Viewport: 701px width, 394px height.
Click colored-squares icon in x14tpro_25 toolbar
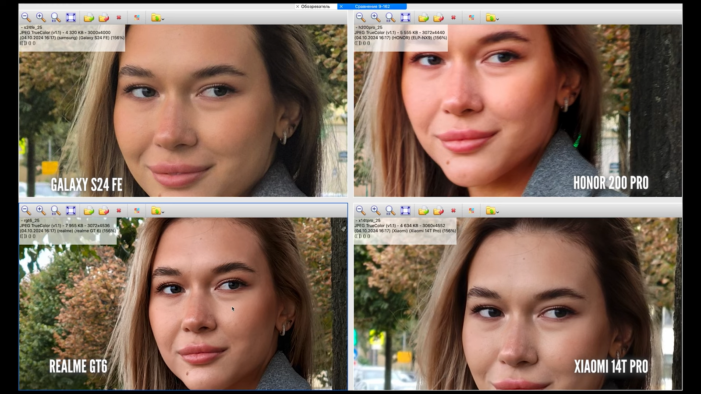pos(471,211)
